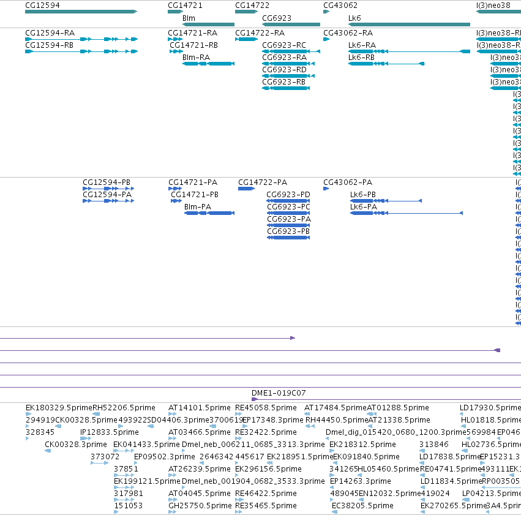Click EST EP17348.3prime
Image resolution: width=521 pixels, height=515 pixels.
pyautogui.click(x=273, y=420)
